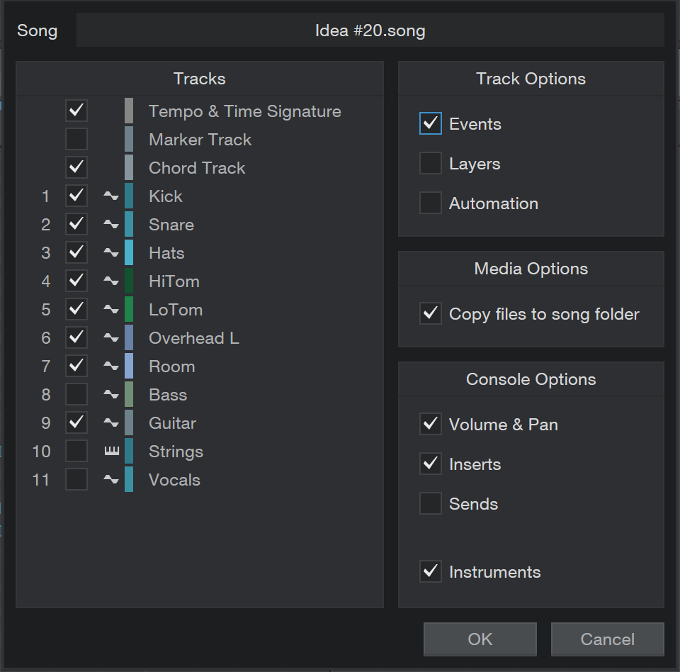Select the 'Guitar' track name
The image size is (680, 672).
click(x=173, y=423)
